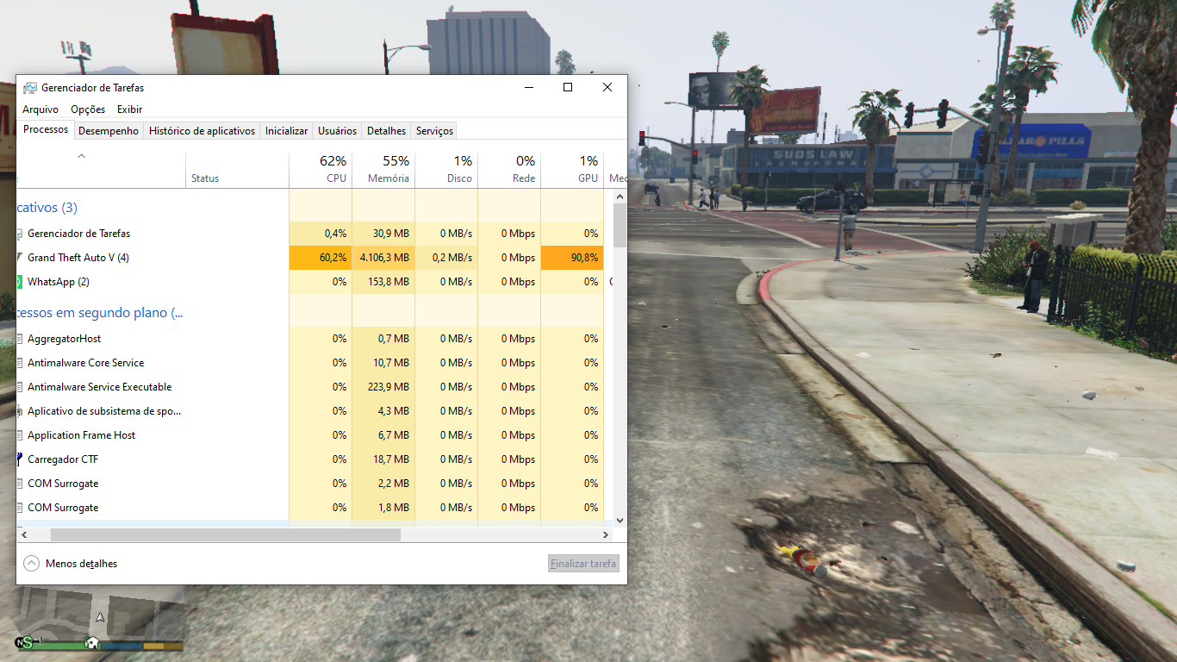Switch to the Desempenho tab

point(109,131)
